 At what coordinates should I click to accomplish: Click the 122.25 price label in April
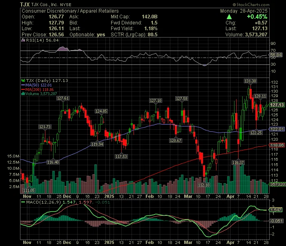[x=256, y=133]
